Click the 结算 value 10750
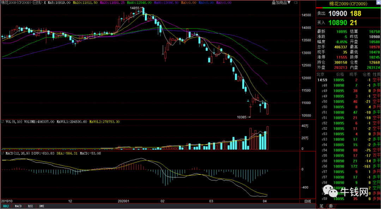Image resolution: width=381 pixels, height=209 pixels. [x=374, y=32]
